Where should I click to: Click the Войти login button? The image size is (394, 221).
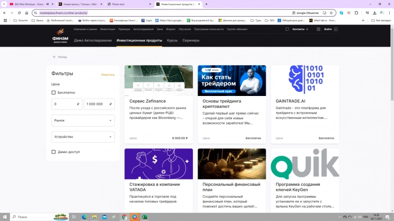(331, 29)
